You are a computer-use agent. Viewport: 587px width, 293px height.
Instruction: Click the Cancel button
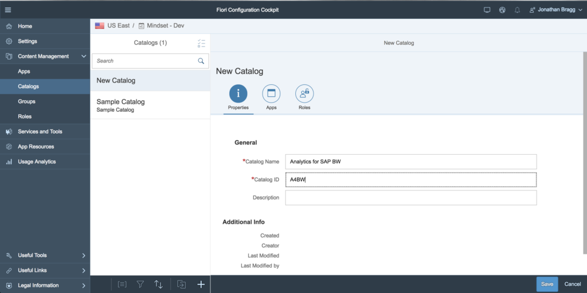point(573,284)
